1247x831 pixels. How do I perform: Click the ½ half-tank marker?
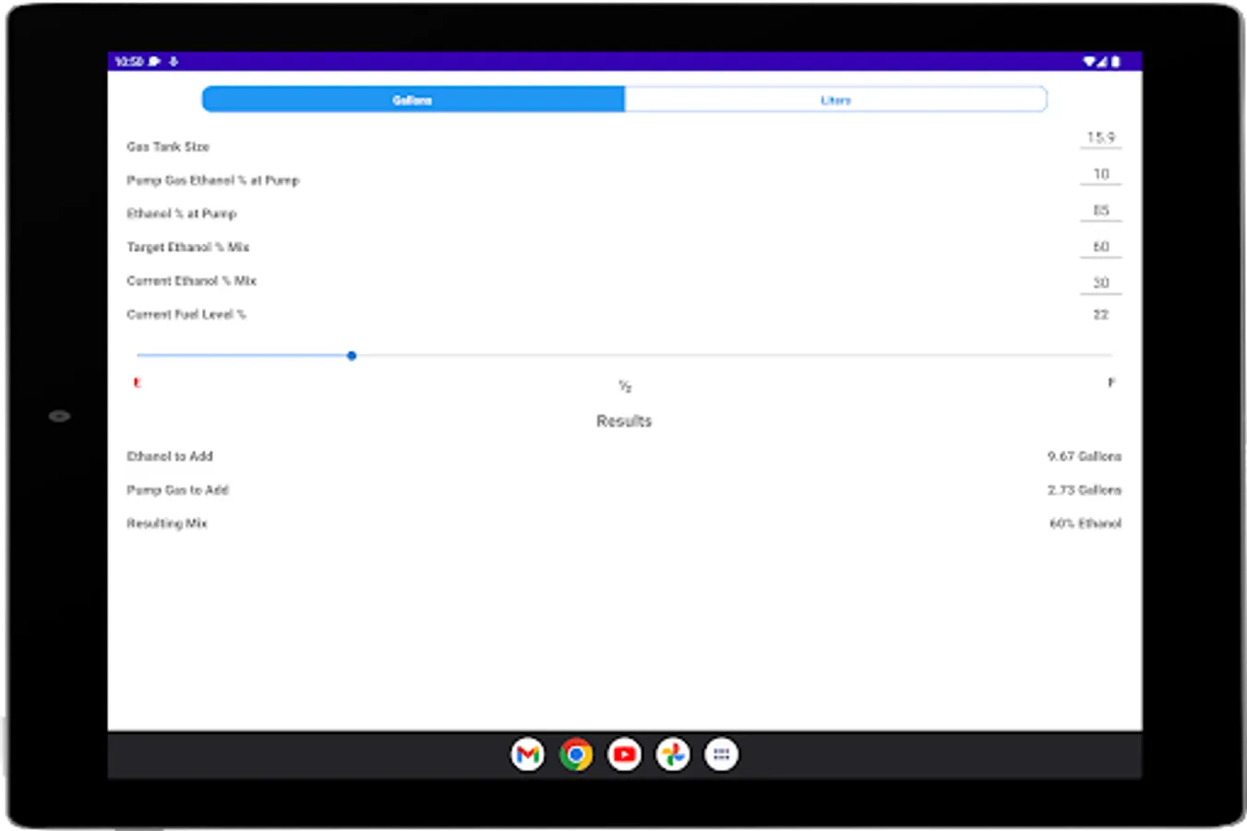pyautogui.click(x=625, y=386)
